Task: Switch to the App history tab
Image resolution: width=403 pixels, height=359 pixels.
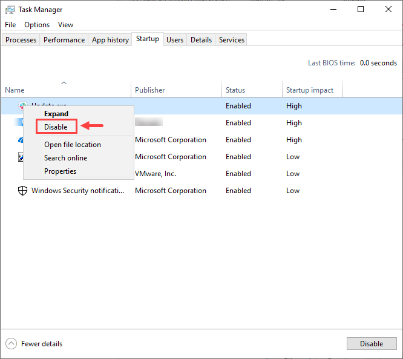Action: [x=110, y=40]
